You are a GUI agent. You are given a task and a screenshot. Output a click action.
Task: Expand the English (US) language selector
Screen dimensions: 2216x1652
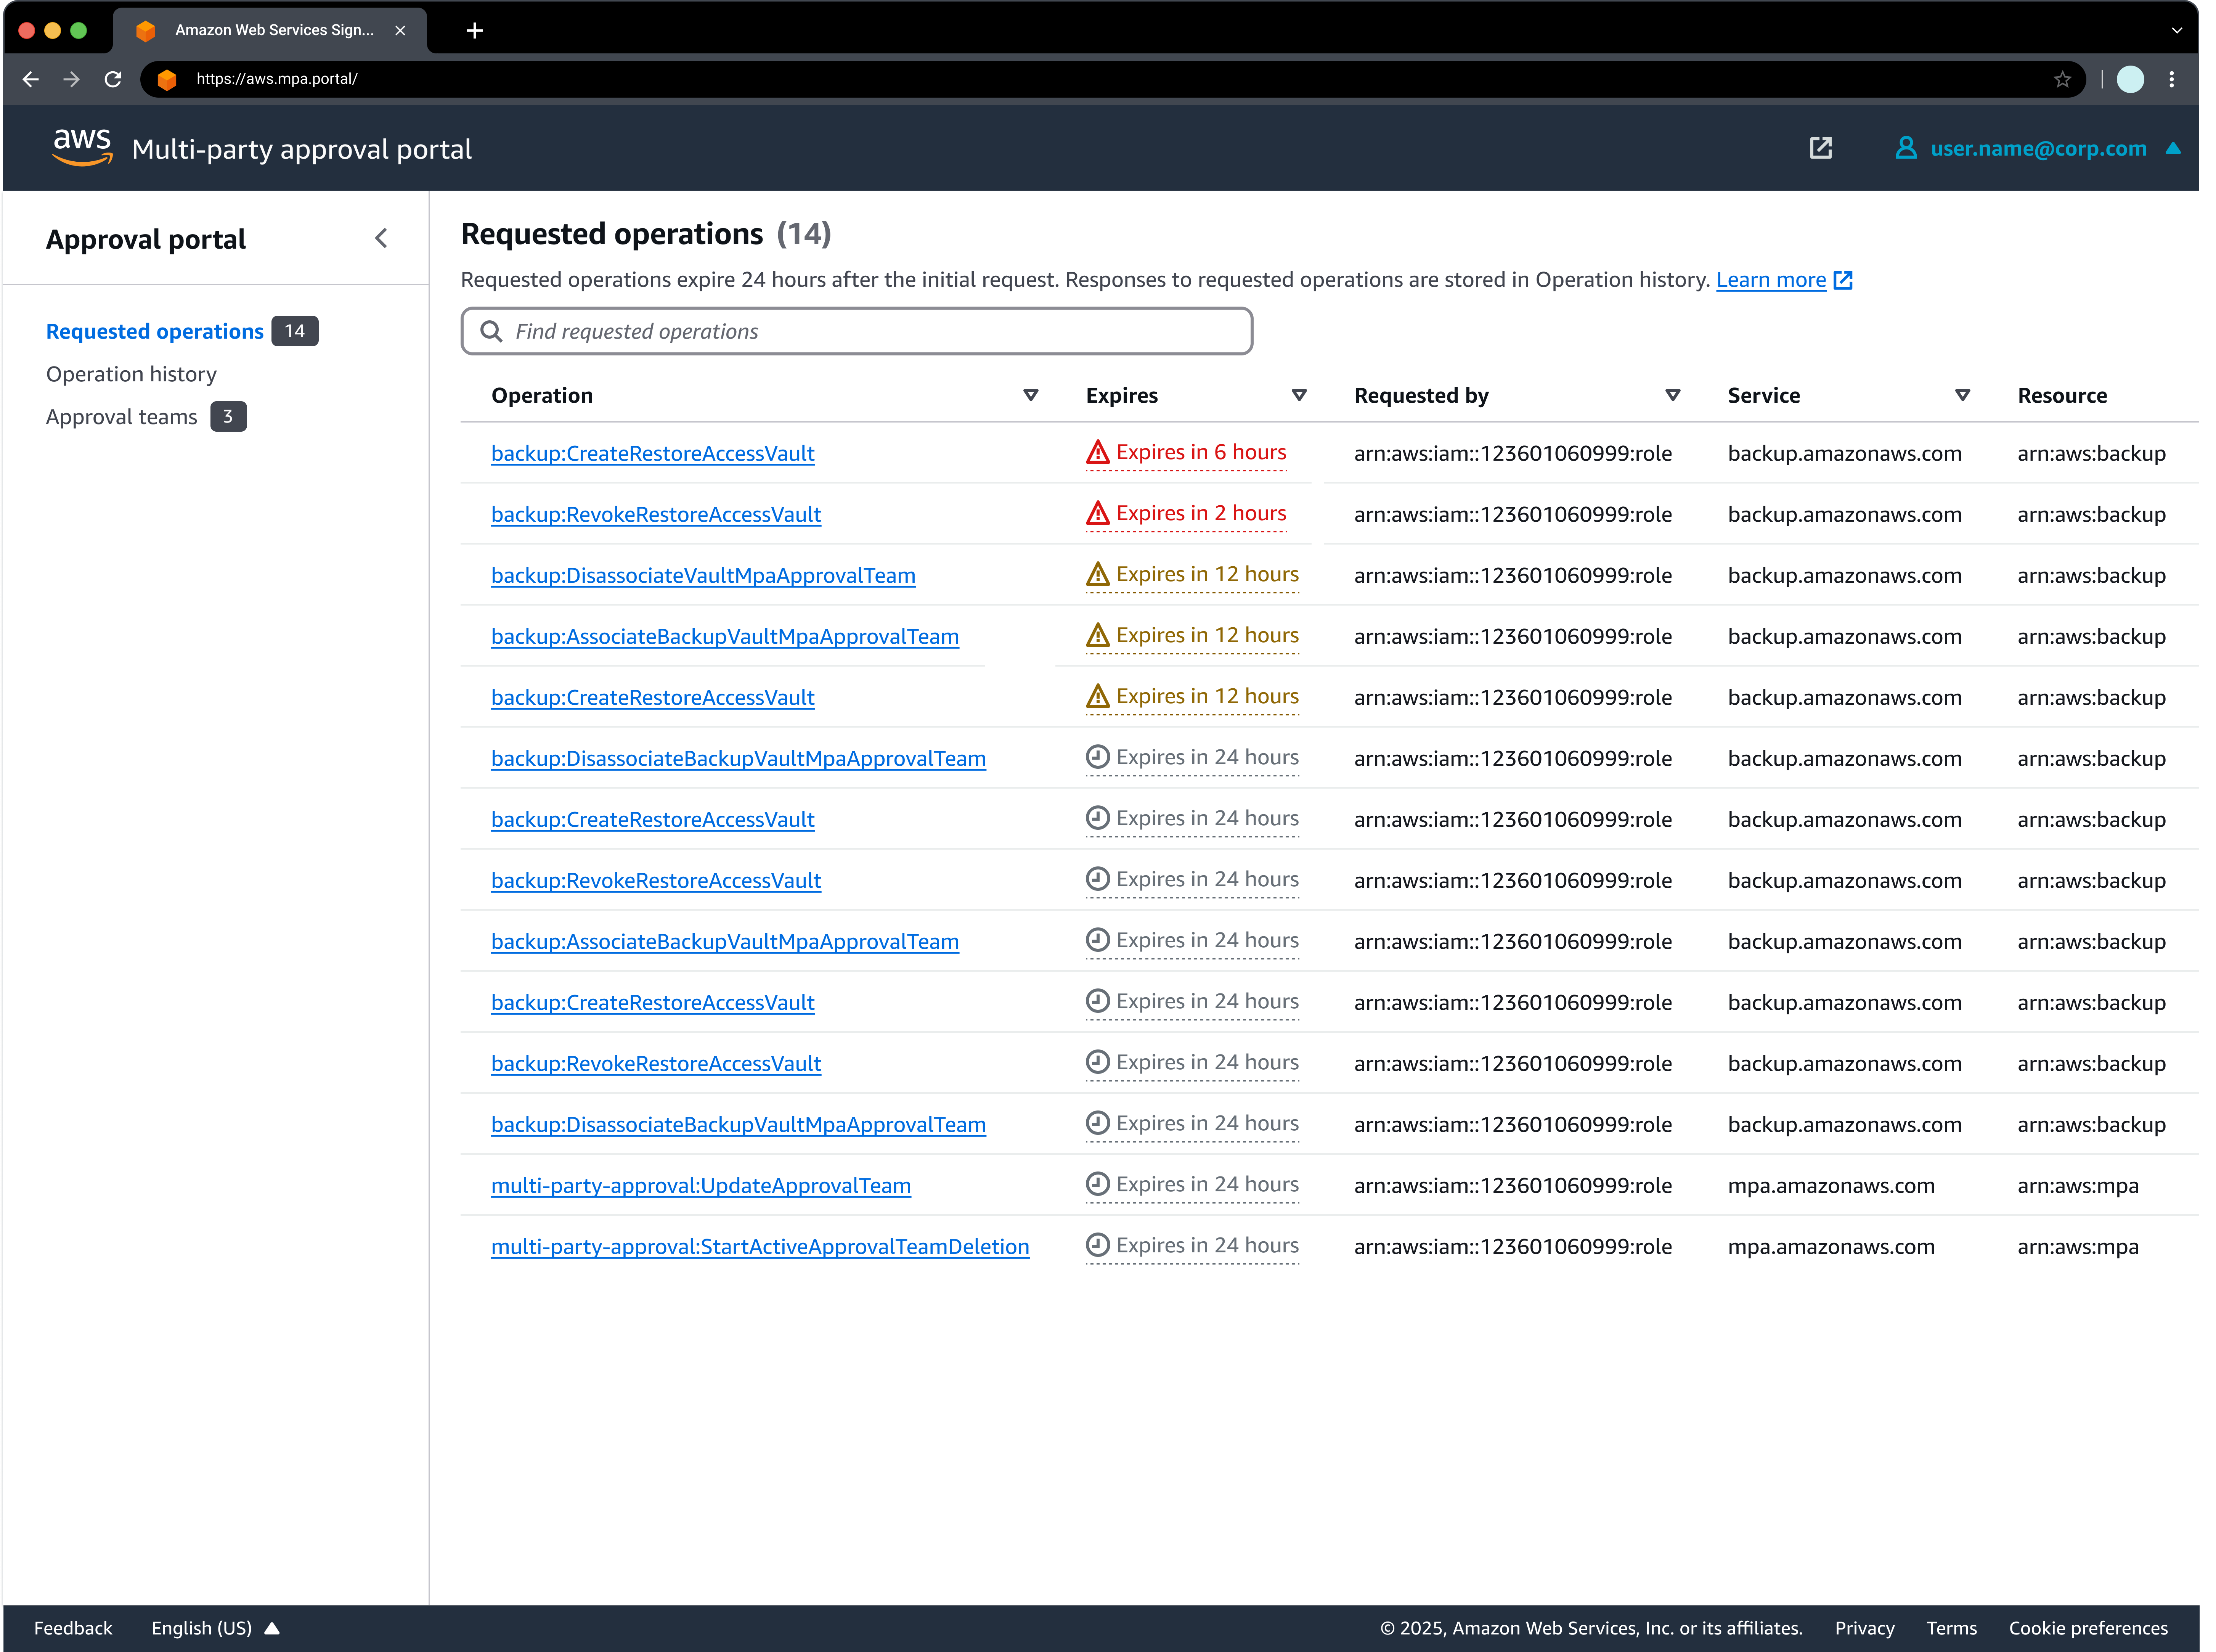[215, 1628]
